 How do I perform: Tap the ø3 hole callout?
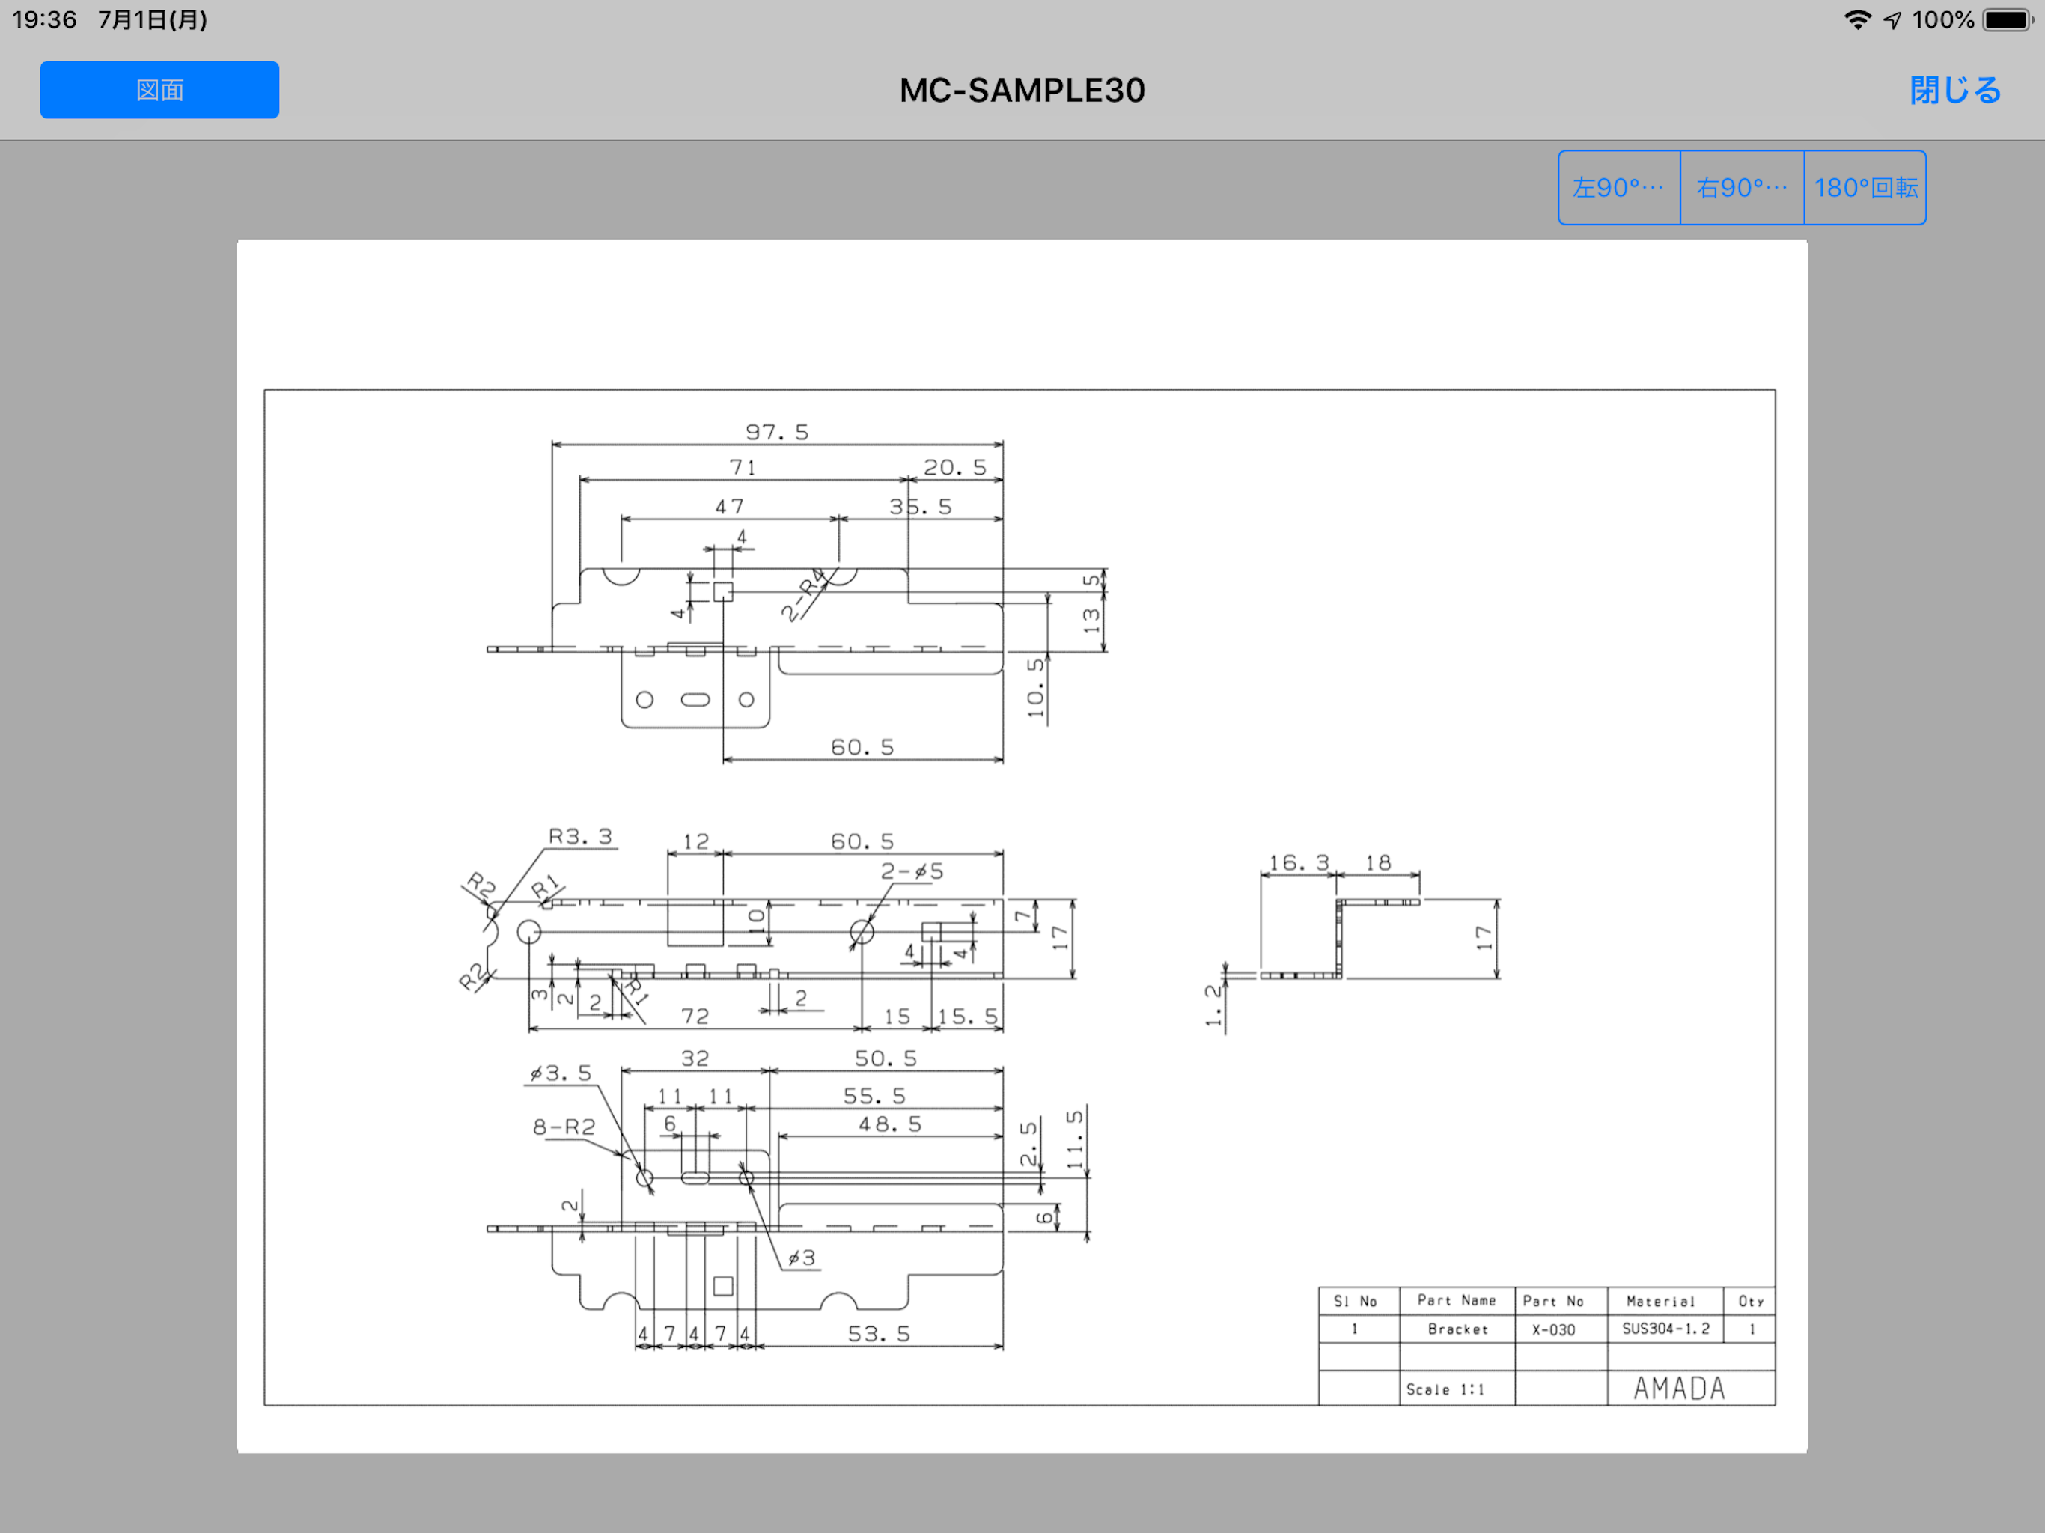[x=802, y=1258]
